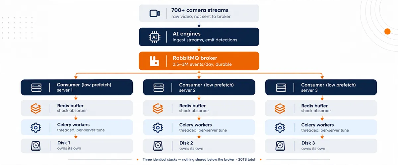Click the hard drive icon for Disk 1

pos(36,146)
